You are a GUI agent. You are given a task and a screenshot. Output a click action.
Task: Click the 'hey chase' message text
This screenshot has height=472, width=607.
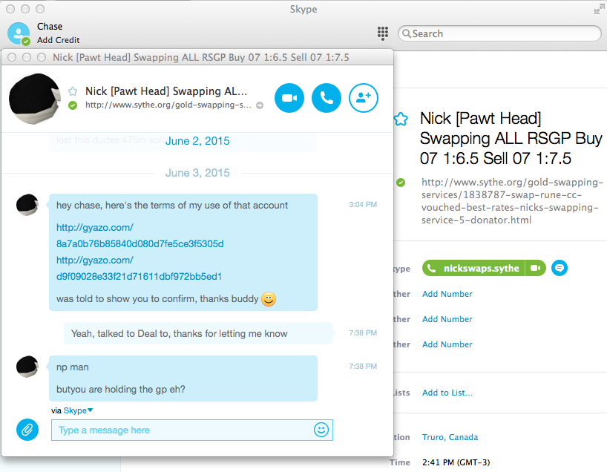click(x=172, y=206)
